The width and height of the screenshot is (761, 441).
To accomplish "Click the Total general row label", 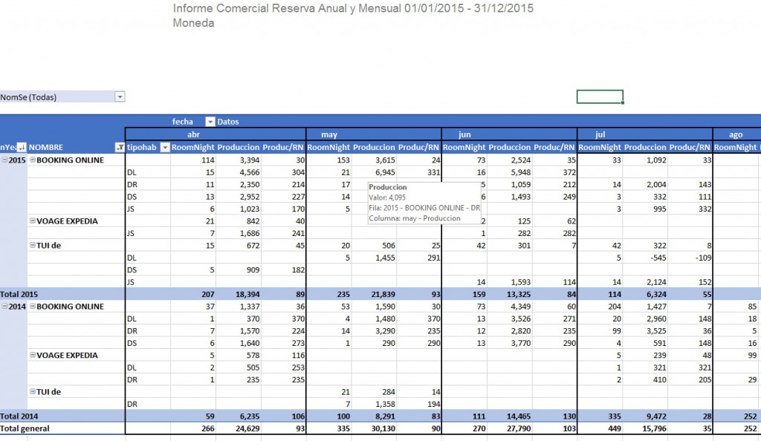I will tap(25, 428).
